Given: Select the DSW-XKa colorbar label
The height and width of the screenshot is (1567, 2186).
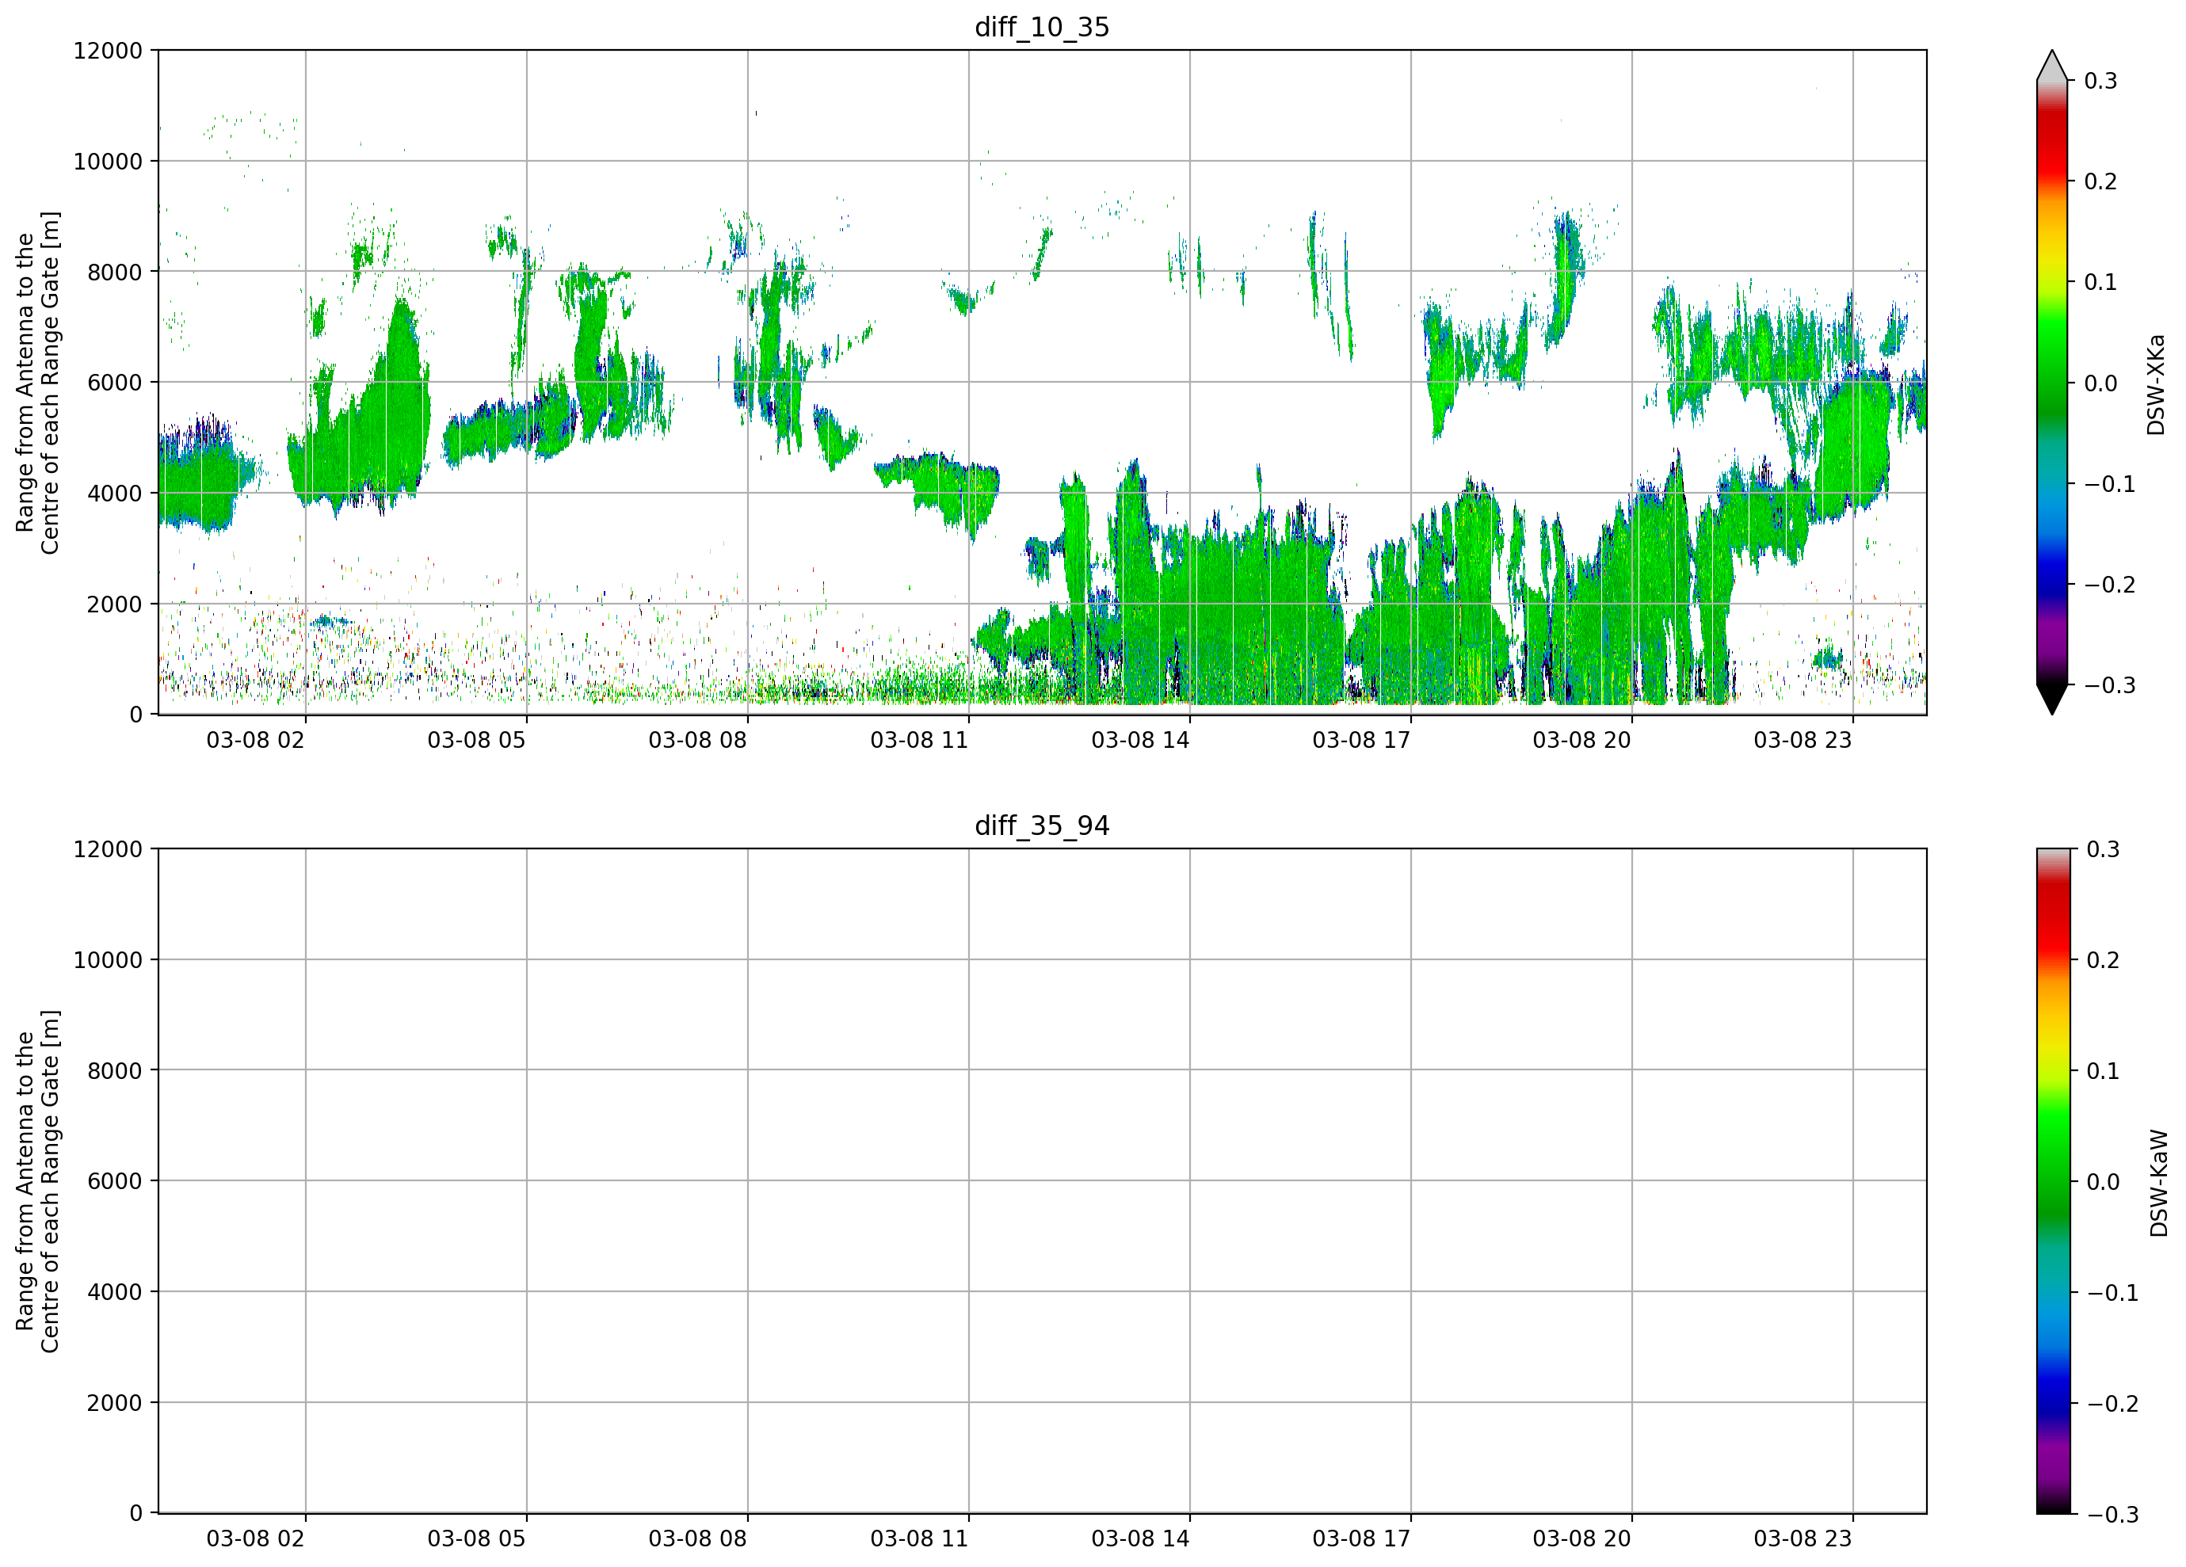Looking at the screenshot, I should tap(2156, 384).
